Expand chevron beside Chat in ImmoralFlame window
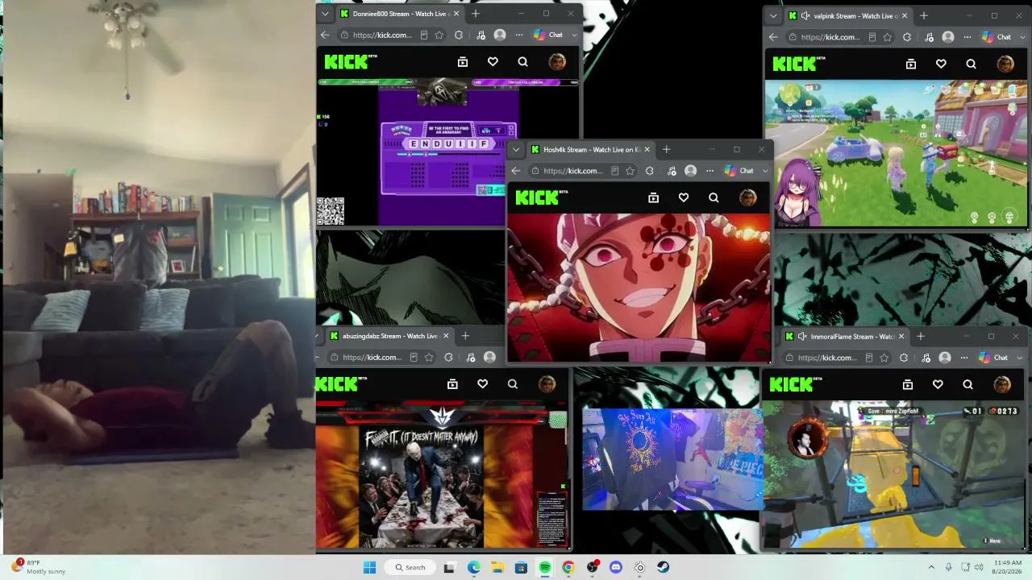This screenshot has height=580, width=1032. tap(1019, 358)
